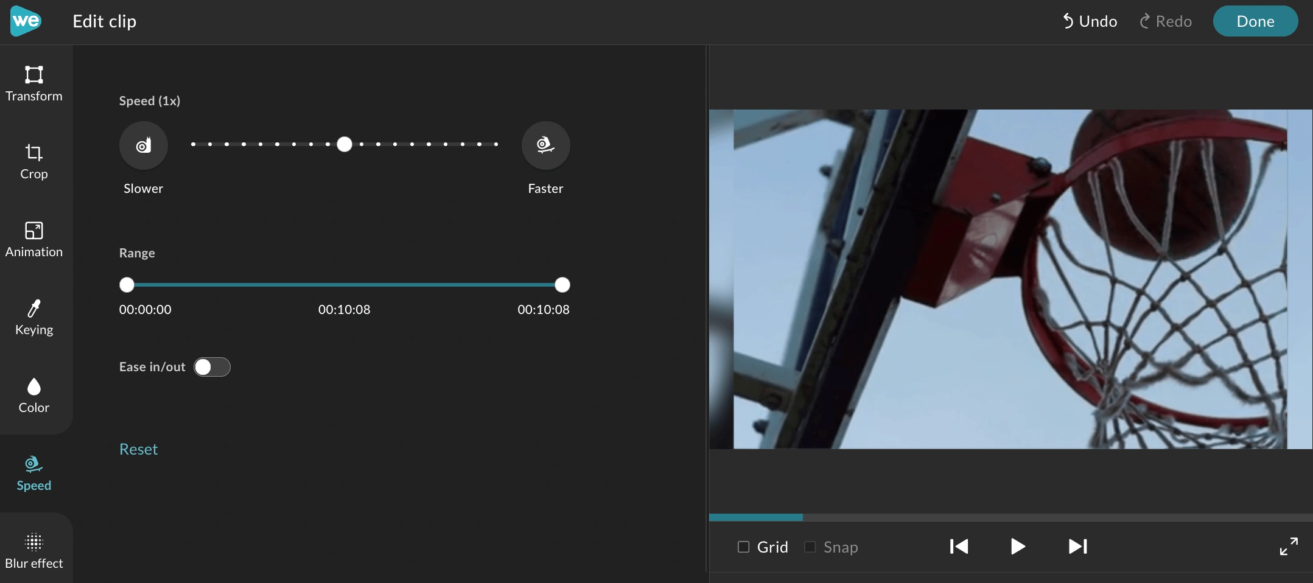Enable the Grid checkbox
Screen dimensions: 1313x583
[743, 546]
